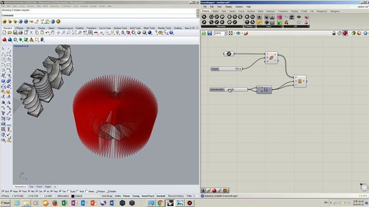Click the orange component at canvas right
369x207 pixels.
[300, 81]
